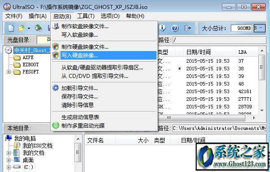The height and width of the screenshot is (172, 270).
Task: Click shield icon beside 写入硬盘映像
Action: 56,55
